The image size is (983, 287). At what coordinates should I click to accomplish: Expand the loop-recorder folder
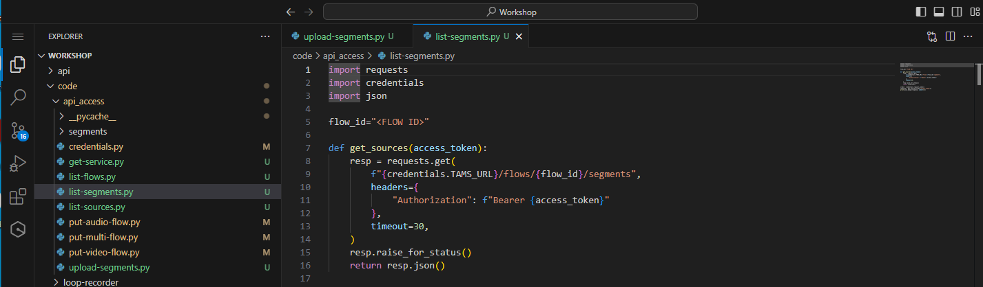(158, 282)
